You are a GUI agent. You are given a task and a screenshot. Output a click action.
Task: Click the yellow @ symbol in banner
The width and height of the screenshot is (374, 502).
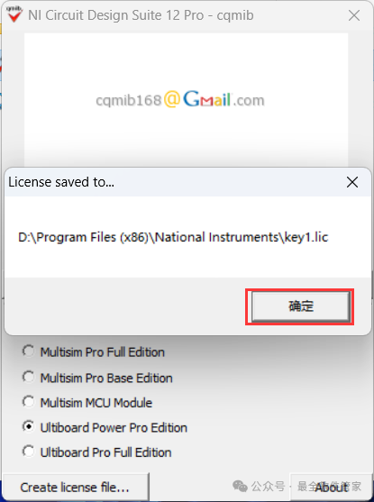[172, 99]
